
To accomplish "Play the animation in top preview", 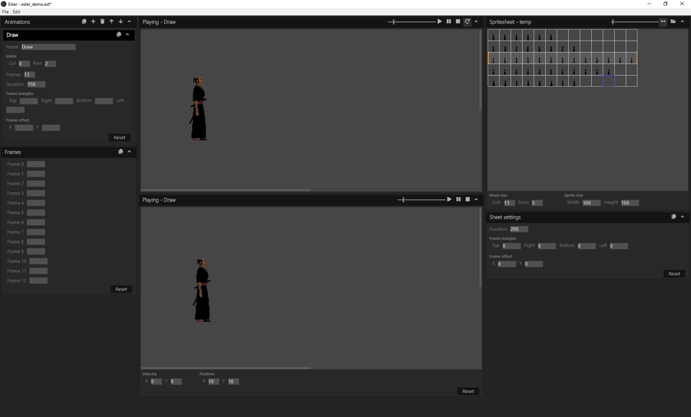I will 439,22.
